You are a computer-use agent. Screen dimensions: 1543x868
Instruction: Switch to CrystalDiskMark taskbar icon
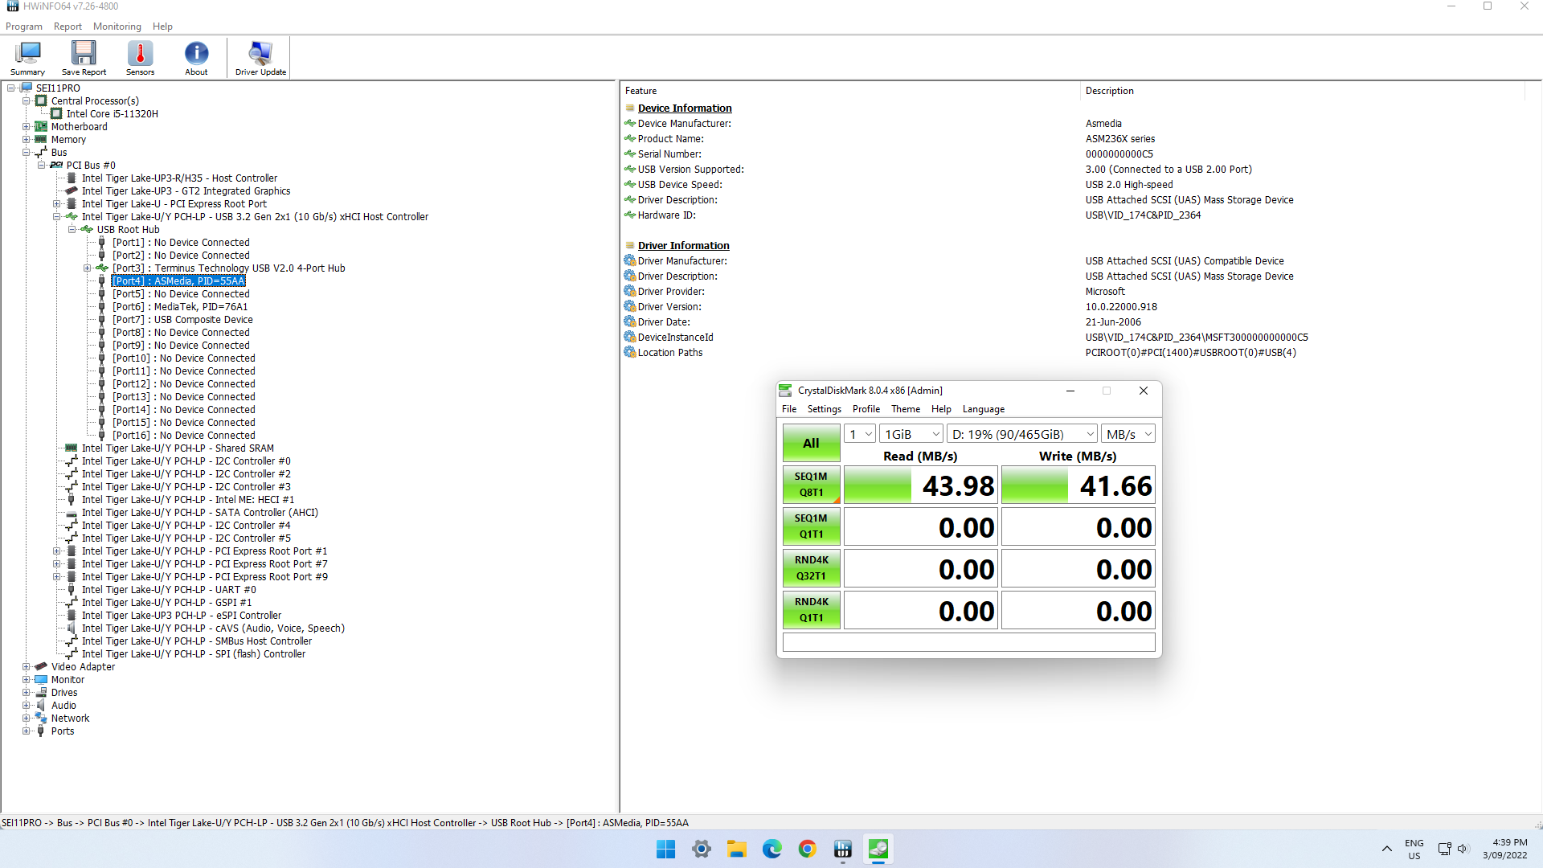click(878, 849)
